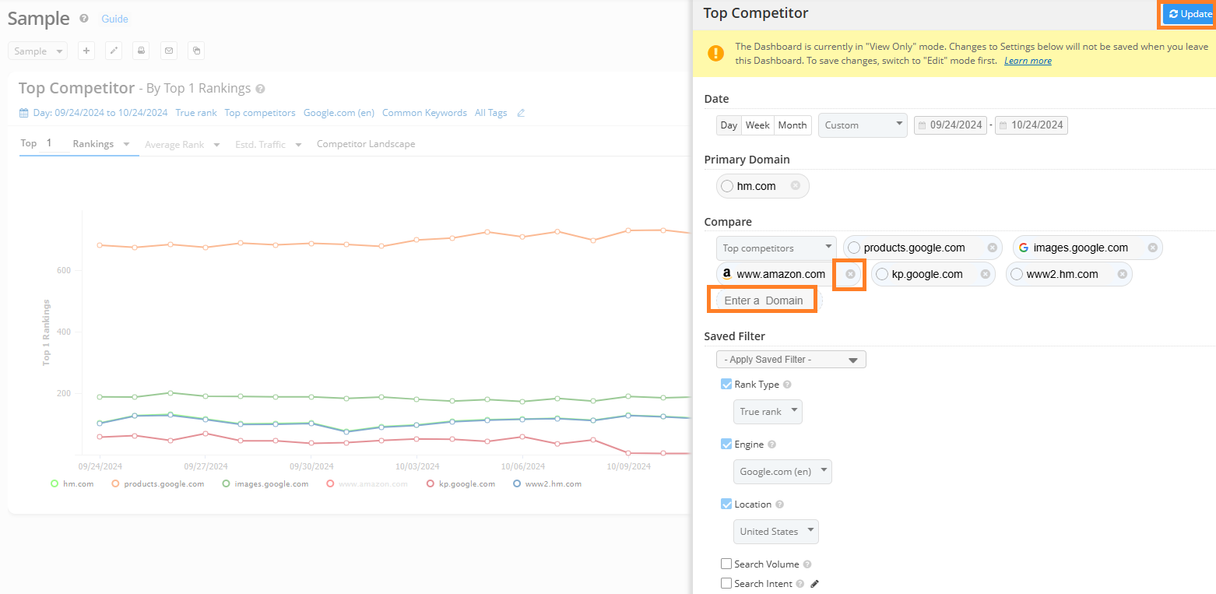
Task: Expand the United States location dropdown
Action: [775, 532]
